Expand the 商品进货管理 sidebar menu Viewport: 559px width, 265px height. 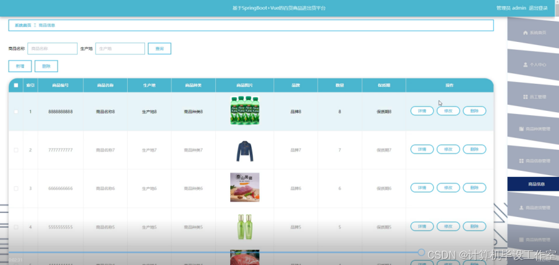coord(533,208)
